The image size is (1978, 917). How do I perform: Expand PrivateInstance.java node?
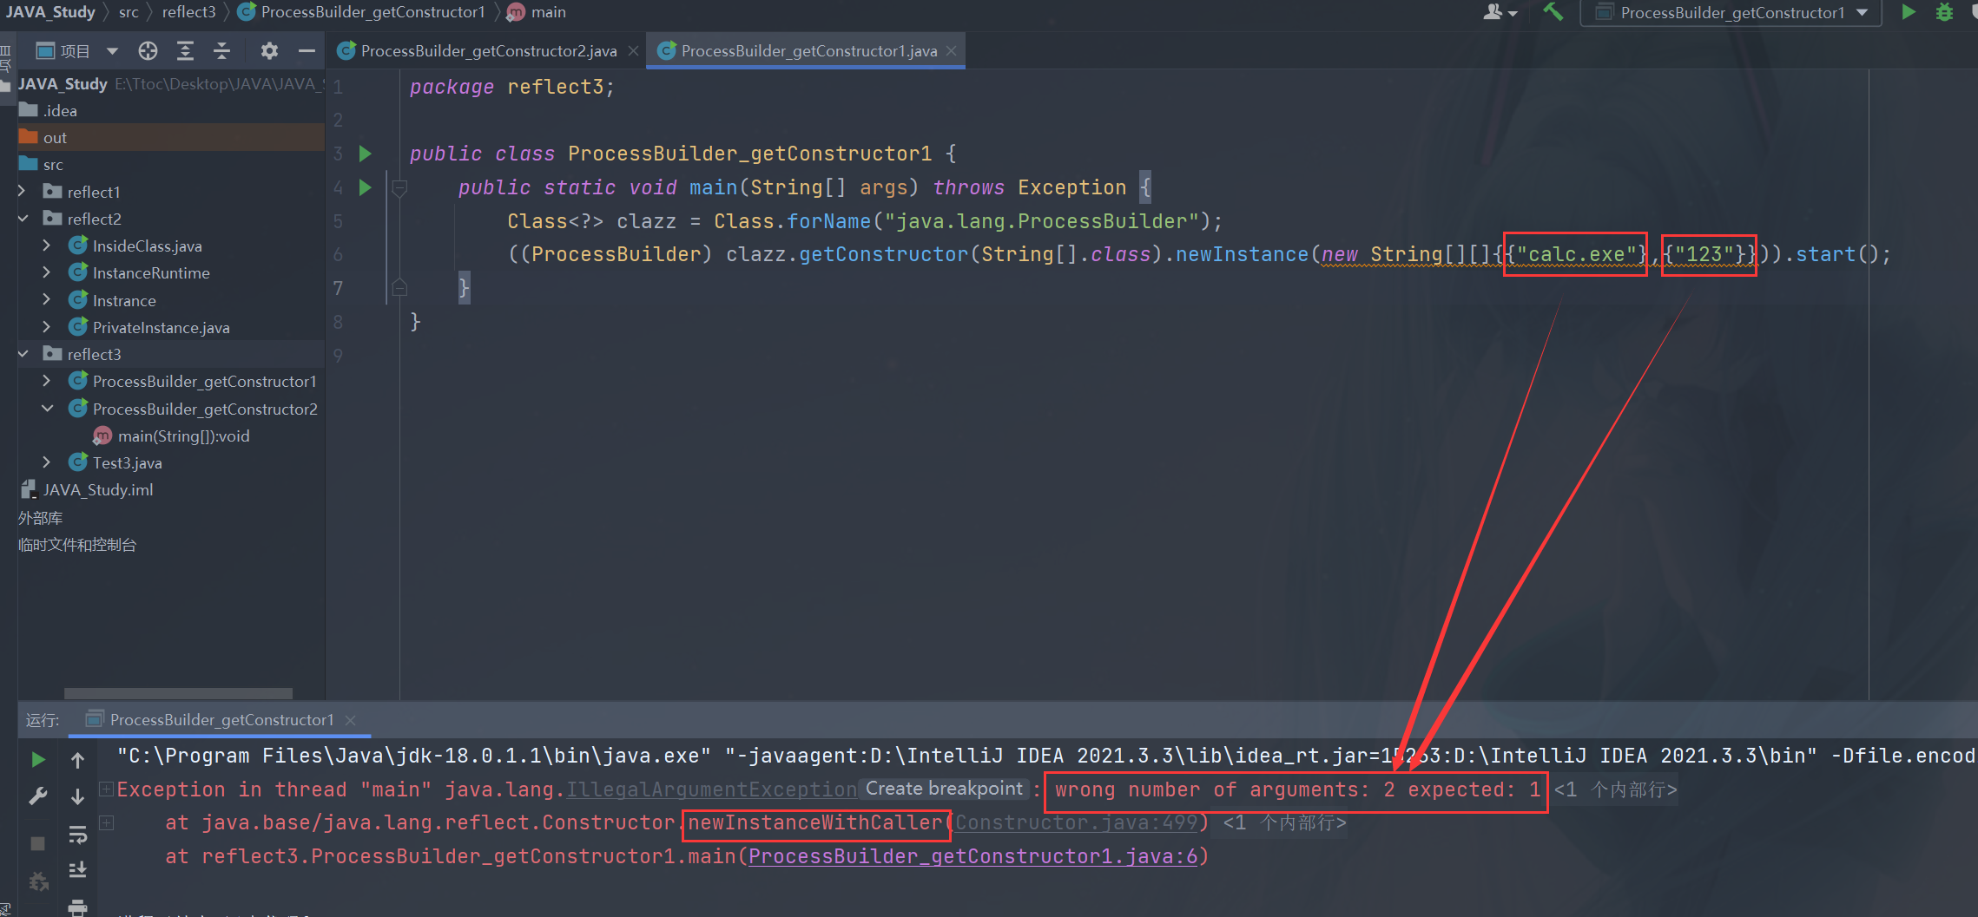(x=47, y=327)
